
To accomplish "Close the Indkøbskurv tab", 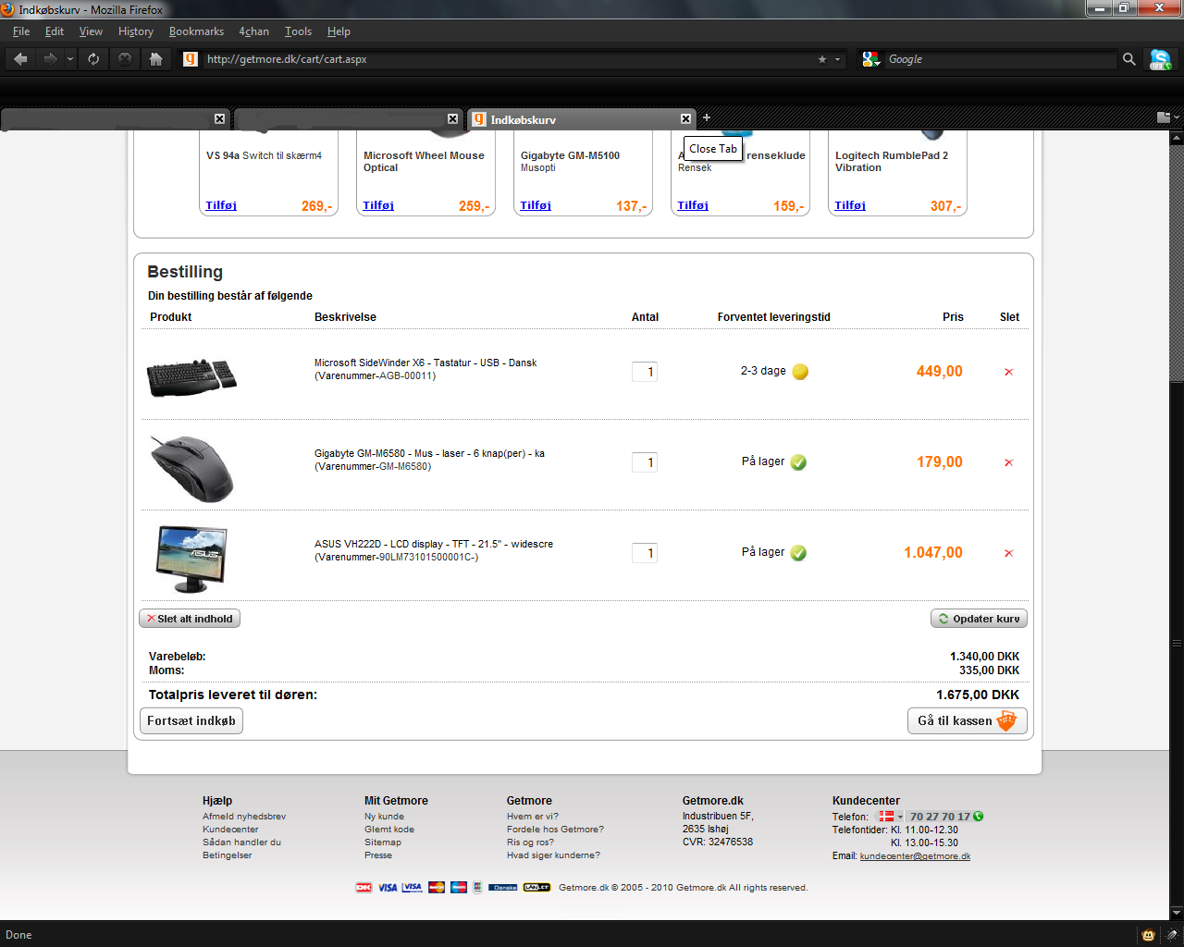I will click(685, 119).
